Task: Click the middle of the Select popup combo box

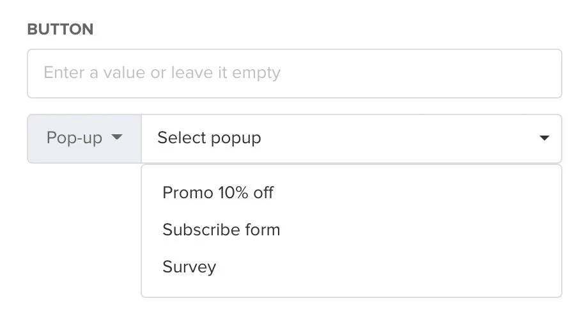Action: point(351,138)
